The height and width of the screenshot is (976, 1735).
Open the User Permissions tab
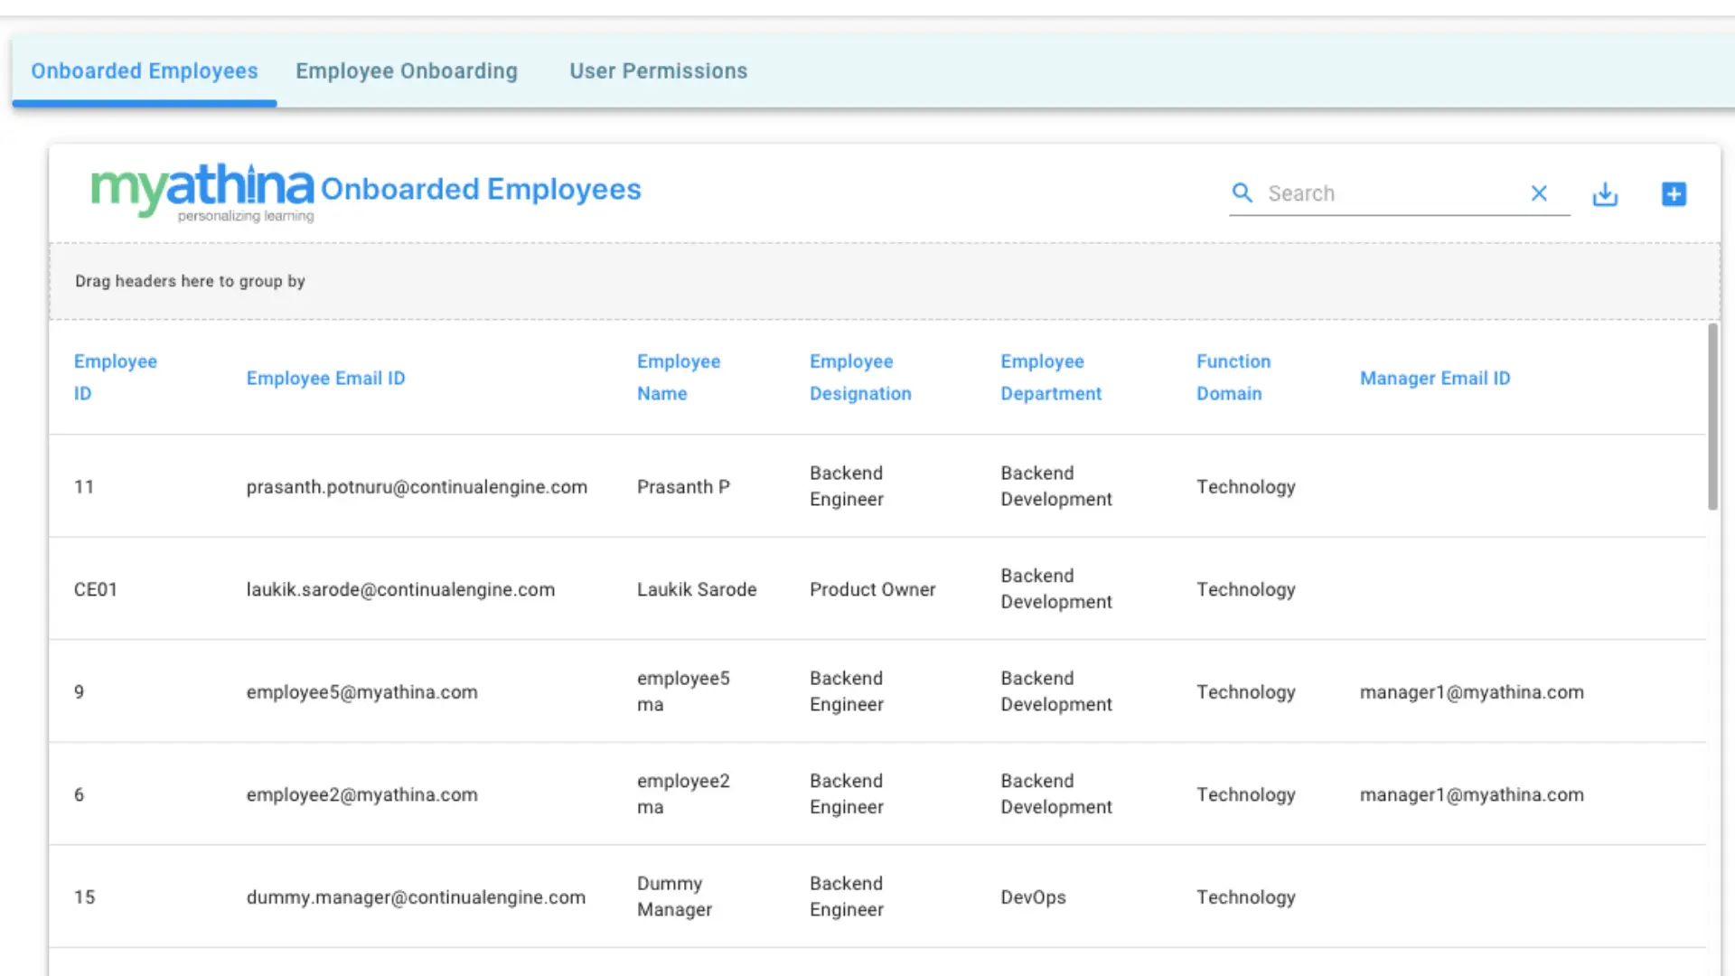tap(658, 70)
